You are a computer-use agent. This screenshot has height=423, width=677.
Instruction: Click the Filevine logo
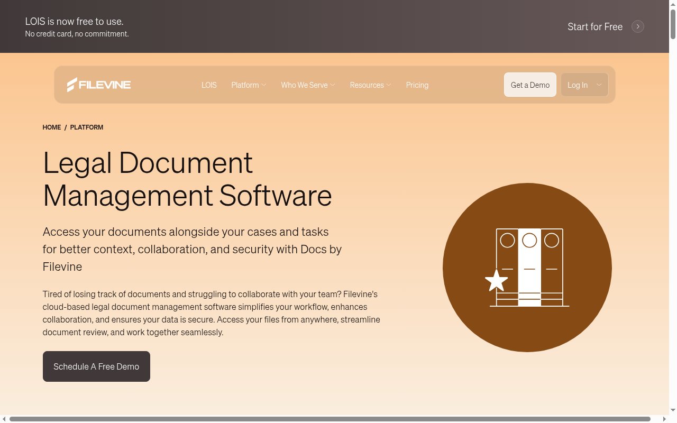[99, 85]
